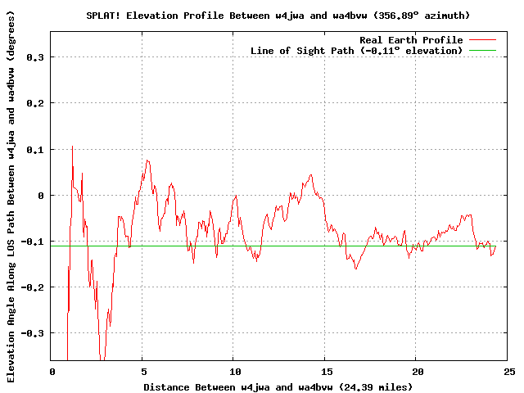This screenshot has width=524, height=393.
Task: Click the red line sample in the legend
Action: [x=482, y=40]
